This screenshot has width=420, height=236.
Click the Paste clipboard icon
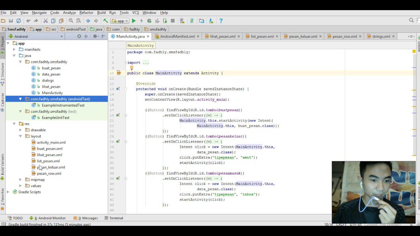click(61, 21)
